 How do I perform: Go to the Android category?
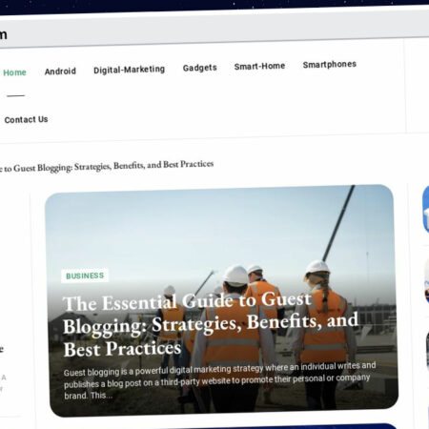click(60, 71)
